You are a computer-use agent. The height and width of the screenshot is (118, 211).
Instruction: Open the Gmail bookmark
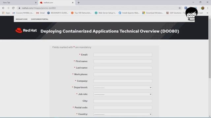click(x=41, y=13)
